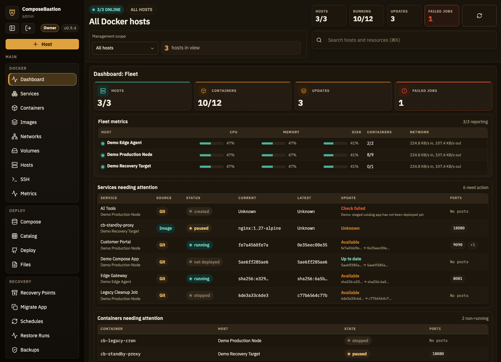The width and height of the screenshot is (501, 362).
Task: Click the Files document icon in sidebar
Action: coord(15,265)
